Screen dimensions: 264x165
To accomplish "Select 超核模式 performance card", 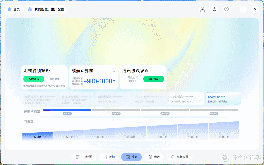I will [x=113, y=99].
